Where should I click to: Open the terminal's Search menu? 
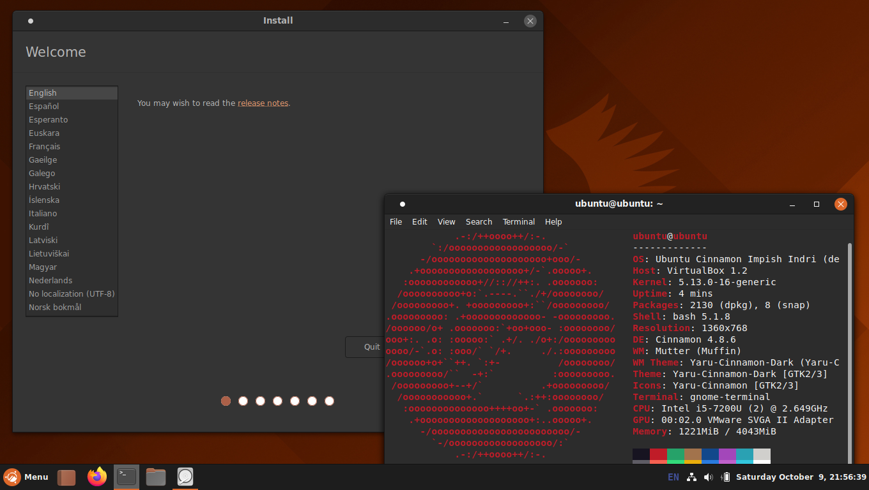[x=479, y=222]
